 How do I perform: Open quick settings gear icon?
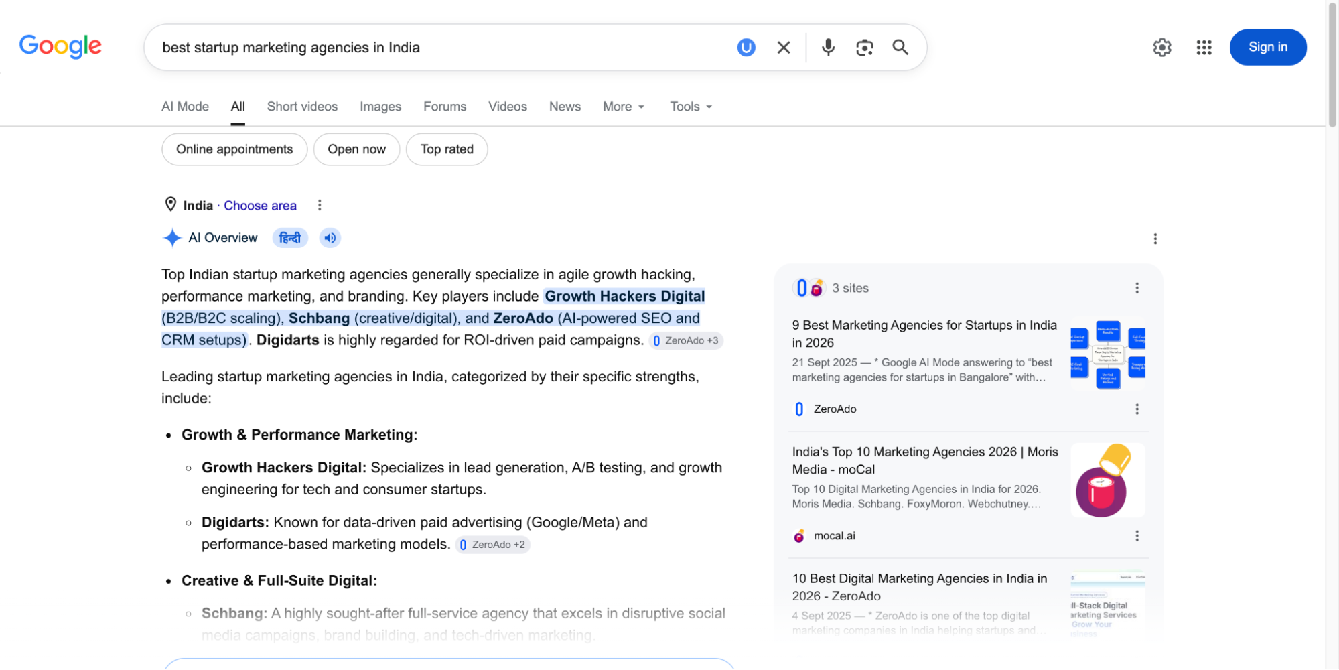(1162, 47)
